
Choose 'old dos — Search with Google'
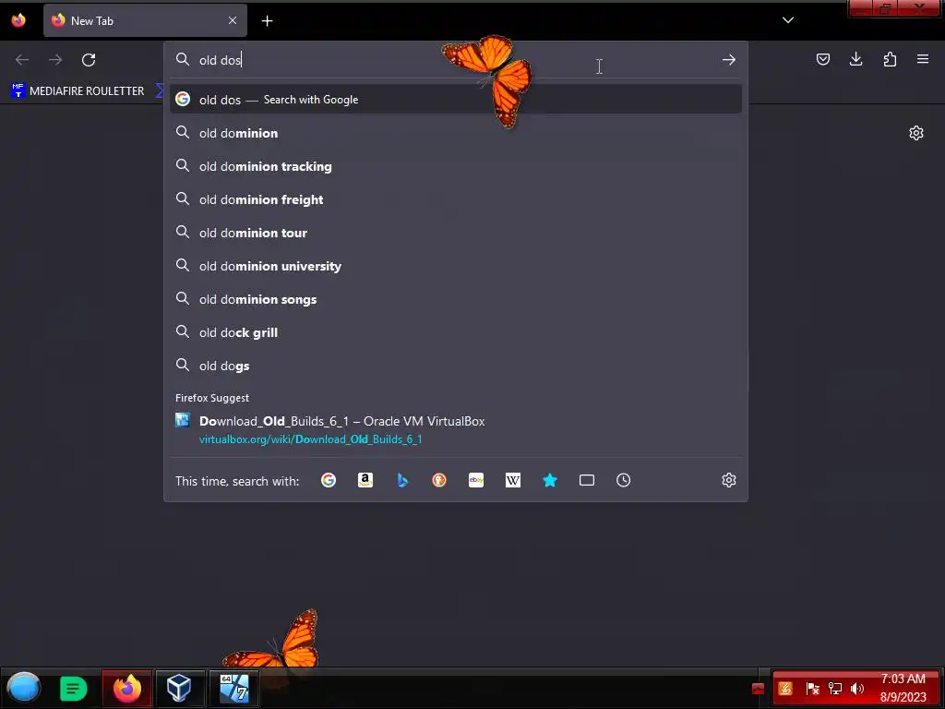pyautogui.click(x=456, y=100)
